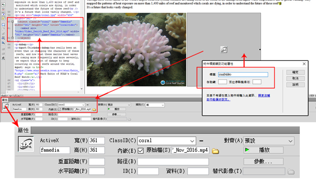This screenshot has height=182, width=316.
Task: Click <object> tag in tag selector bar
Action: (18, 96)
